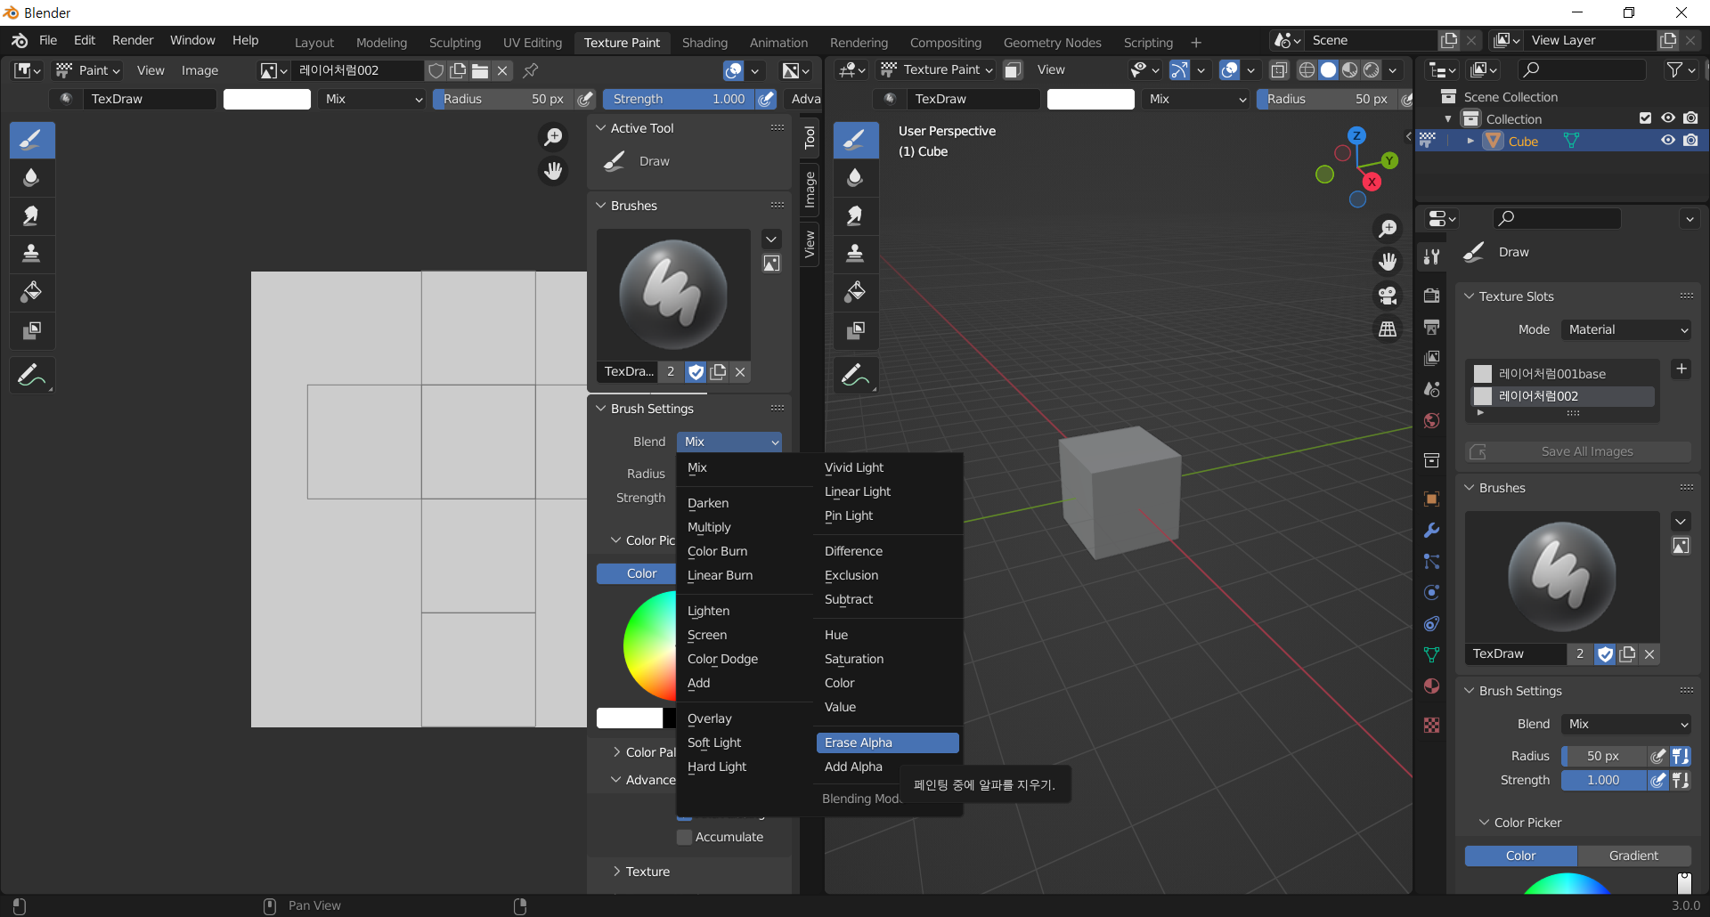Screen dimensions: 1710x917
Task: Click the pan hand icon in the image editor
Action: pos(553,170)
